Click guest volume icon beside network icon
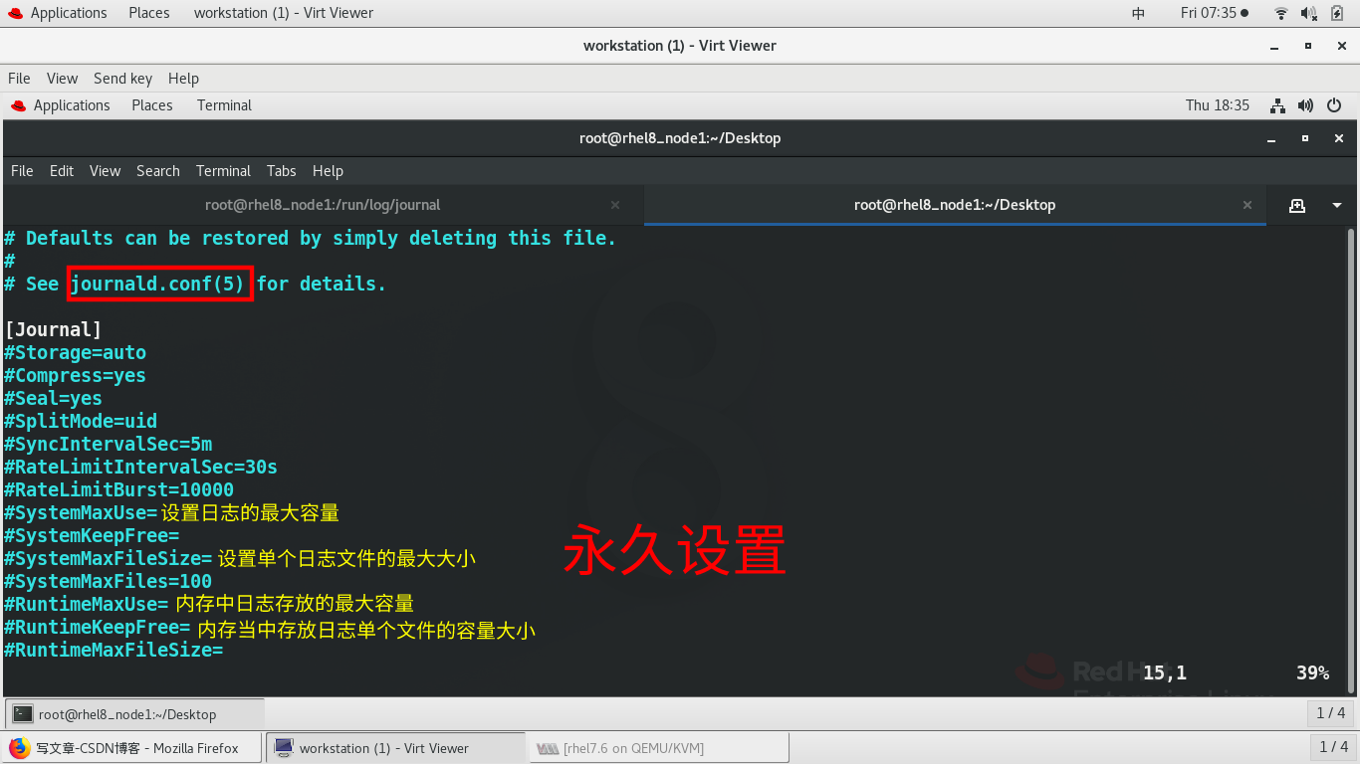This screenshot has height=764, width=1360. point(1306,105)
